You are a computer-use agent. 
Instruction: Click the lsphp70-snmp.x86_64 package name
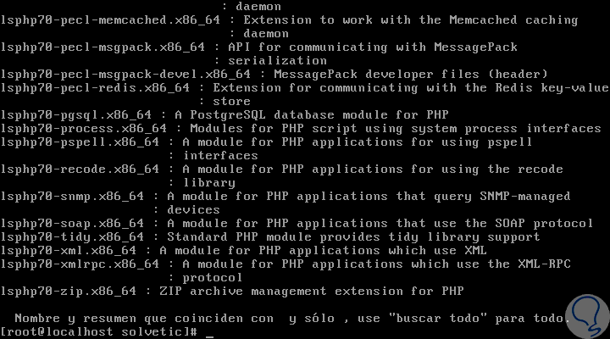73,196
